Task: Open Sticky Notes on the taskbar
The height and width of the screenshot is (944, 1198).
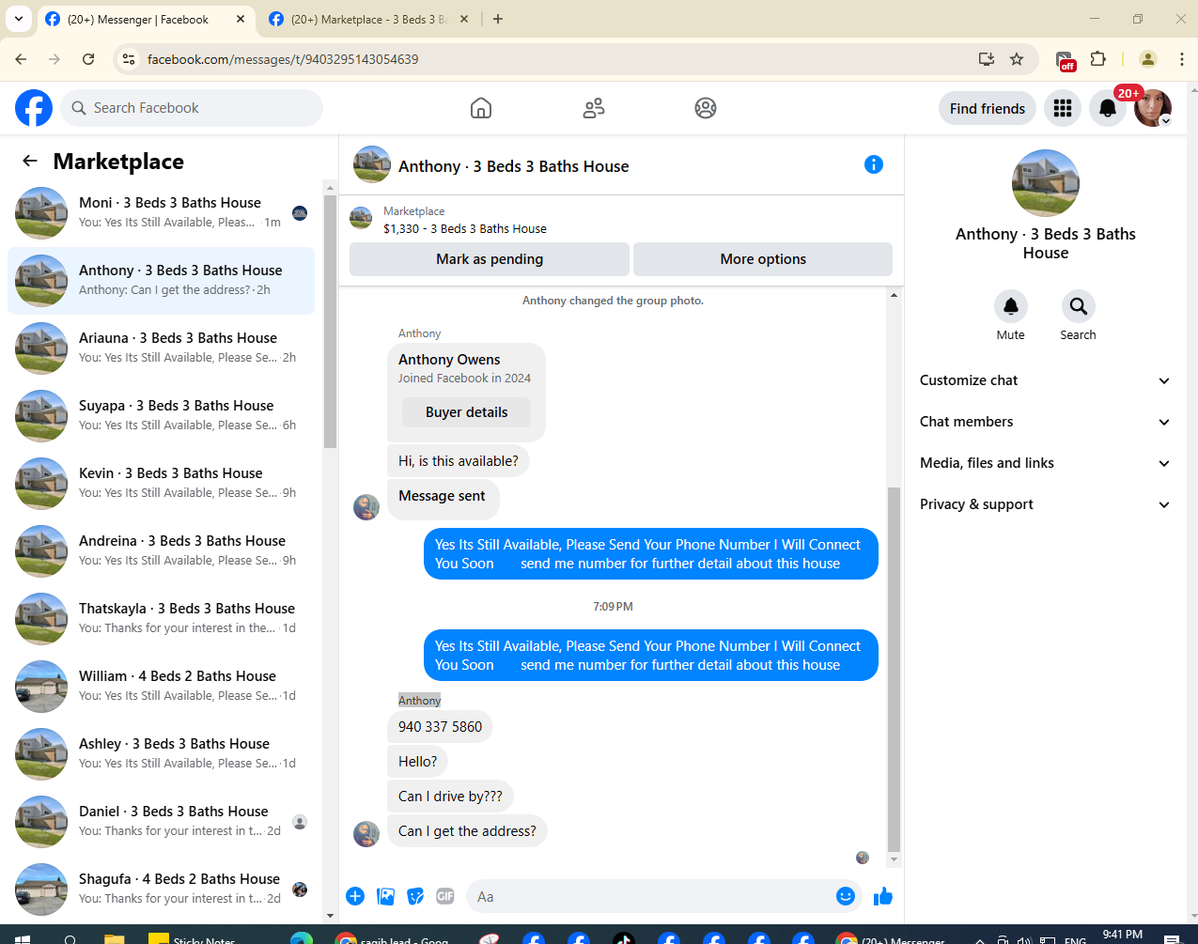Action: tap(192, 938)
